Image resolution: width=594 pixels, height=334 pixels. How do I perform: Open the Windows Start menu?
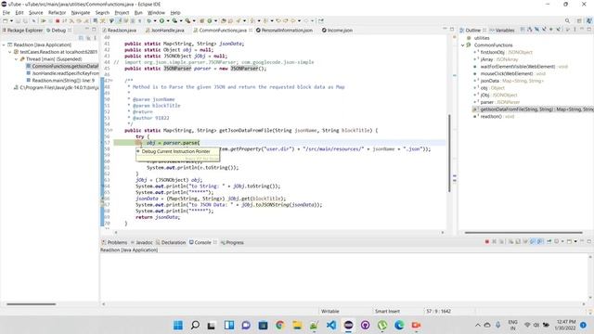coord(178,325)
